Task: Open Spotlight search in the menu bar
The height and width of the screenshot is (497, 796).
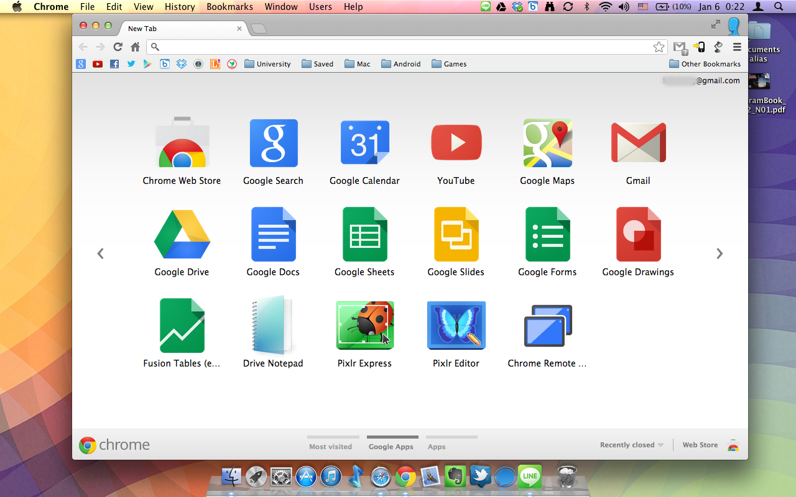Action: pos(779,7)
